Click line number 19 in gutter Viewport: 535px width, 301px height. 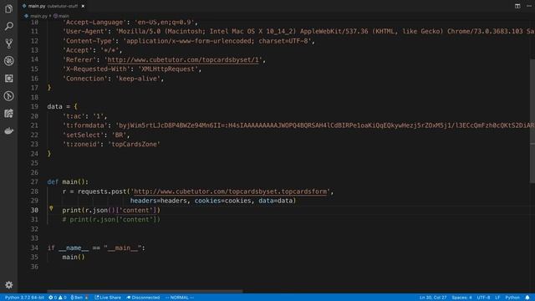coord(34,106)
